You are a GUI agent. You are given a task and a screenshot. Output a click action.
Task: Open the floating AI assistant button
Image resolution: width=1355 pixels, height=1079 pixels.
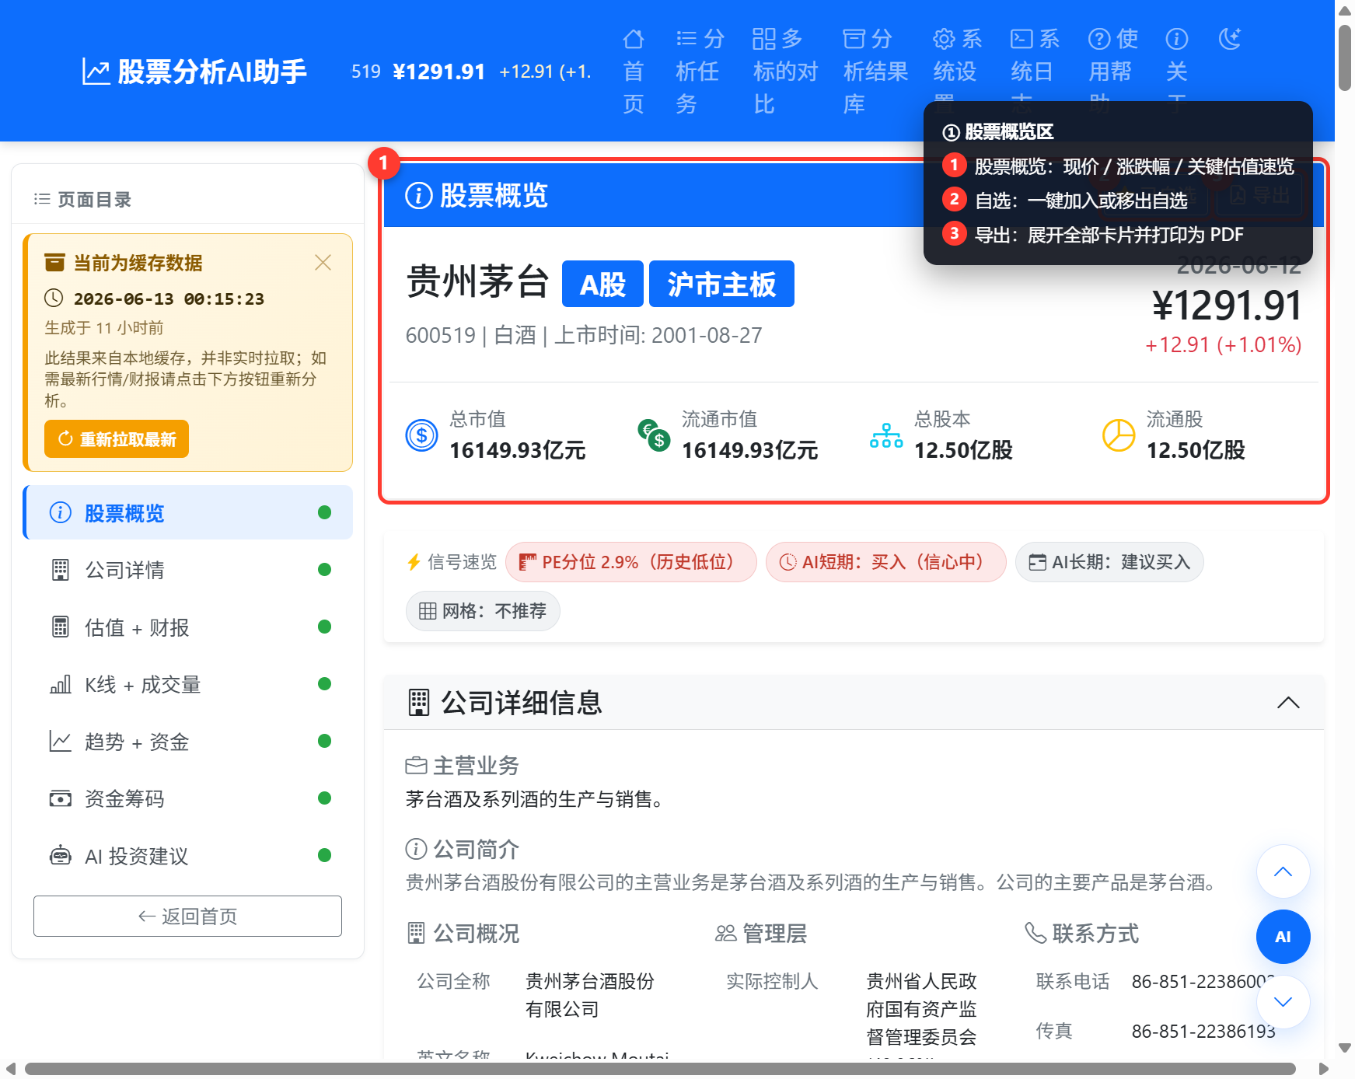pos(1283,937)
